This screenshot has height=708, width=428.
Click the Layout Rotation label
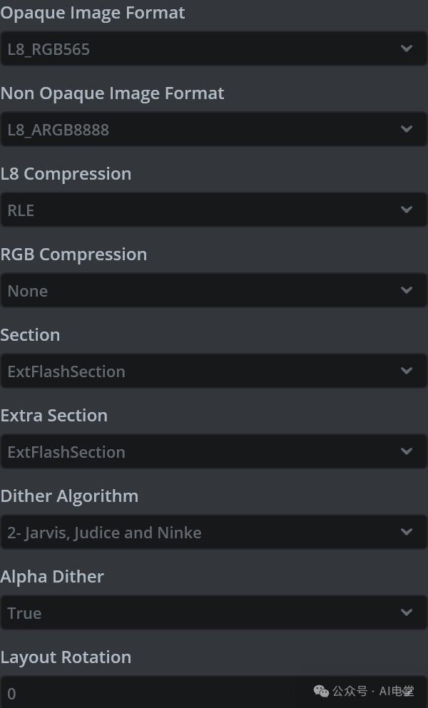tap(66, 657)
